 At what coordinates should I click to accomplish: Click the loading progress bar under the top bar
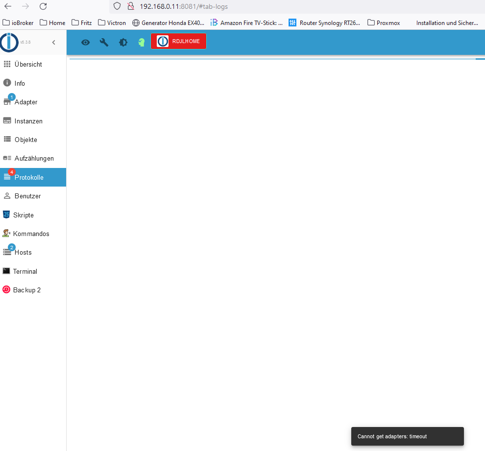277,59
